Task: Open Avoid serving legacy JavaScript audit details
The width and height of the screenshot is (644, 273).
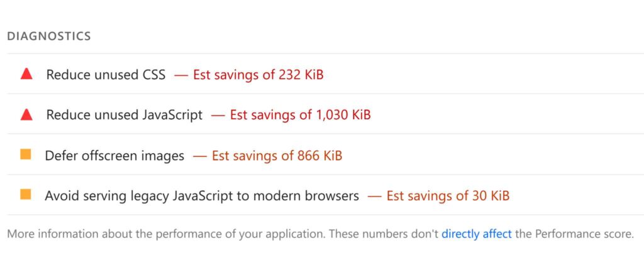Action: tap(201, 196)
